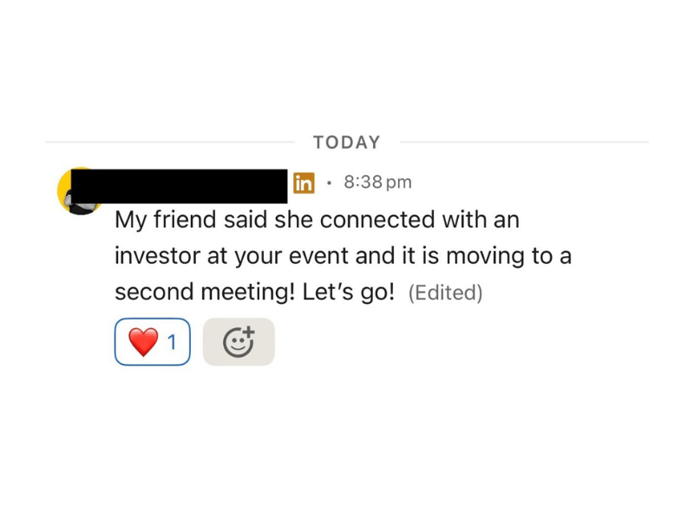Screen dimensions: 694x521
Task: Click the phrase "Let's go!"
Action: pyautogui.click(x=349, y=293)
